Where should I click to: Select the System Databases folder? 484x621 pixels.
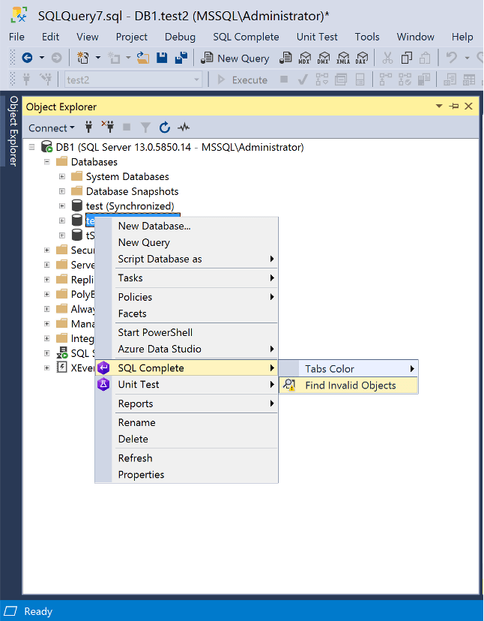[127, 177]
